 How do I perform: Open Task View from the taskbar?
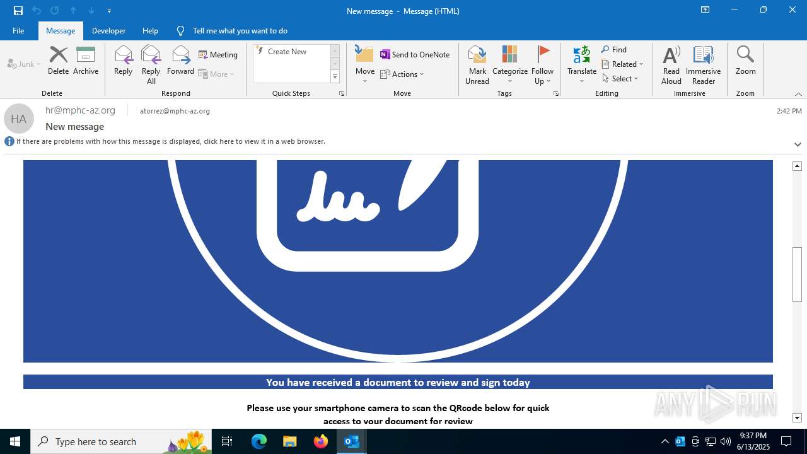pos(228,441)
